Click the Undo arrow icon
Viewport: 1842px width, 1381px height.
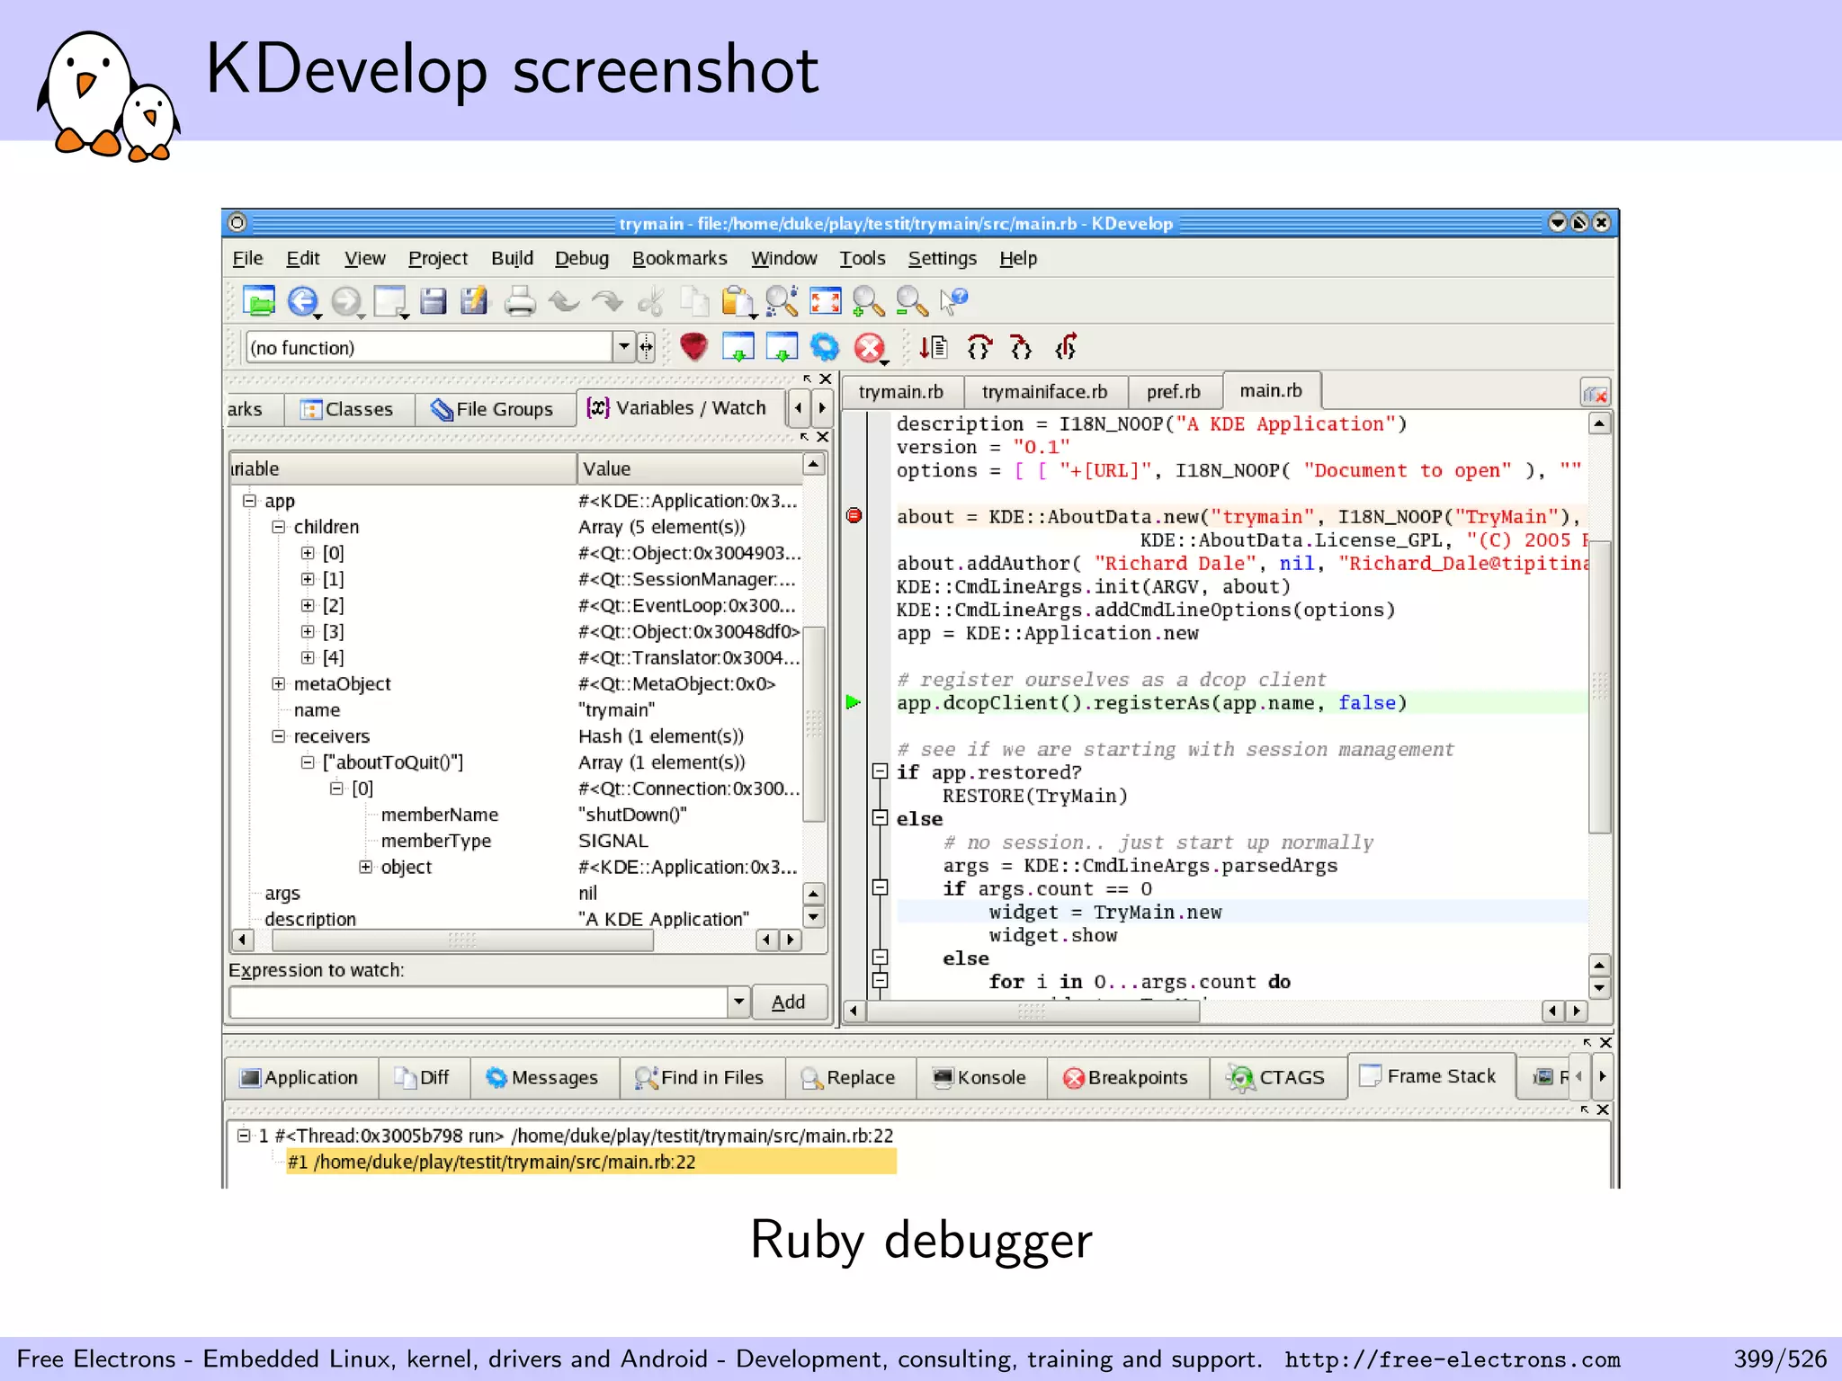click(564, 301)
